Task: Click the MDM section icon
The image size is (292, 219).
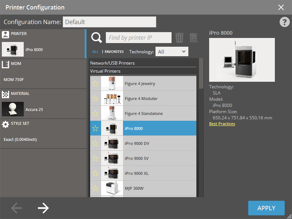Action: (5, 64)
